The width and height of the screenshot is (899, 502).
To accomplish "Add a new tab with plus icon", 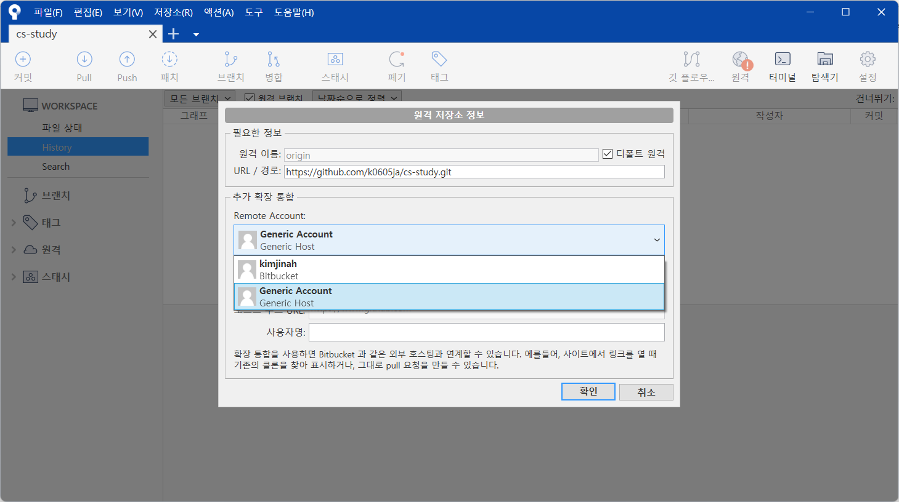I will tap(174, 34).
